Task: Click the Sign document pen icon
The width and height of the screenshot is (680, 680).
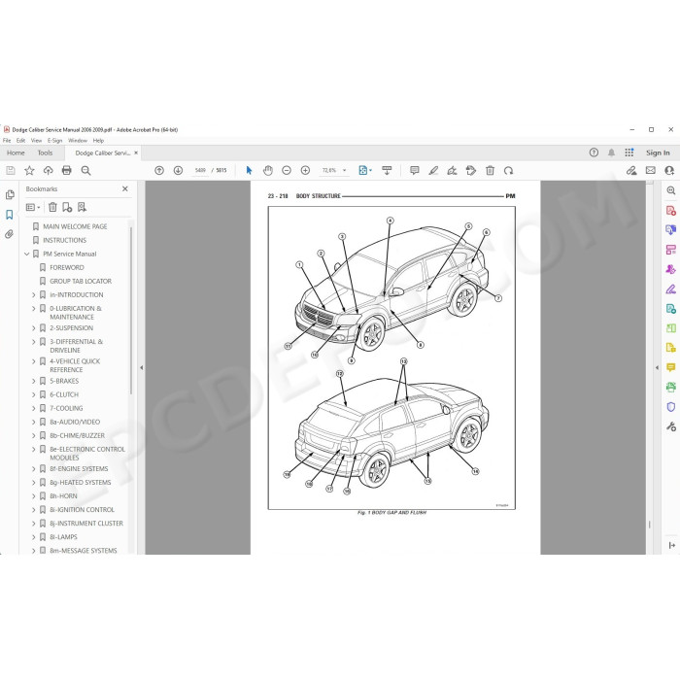Action: (x=452, y=170)
